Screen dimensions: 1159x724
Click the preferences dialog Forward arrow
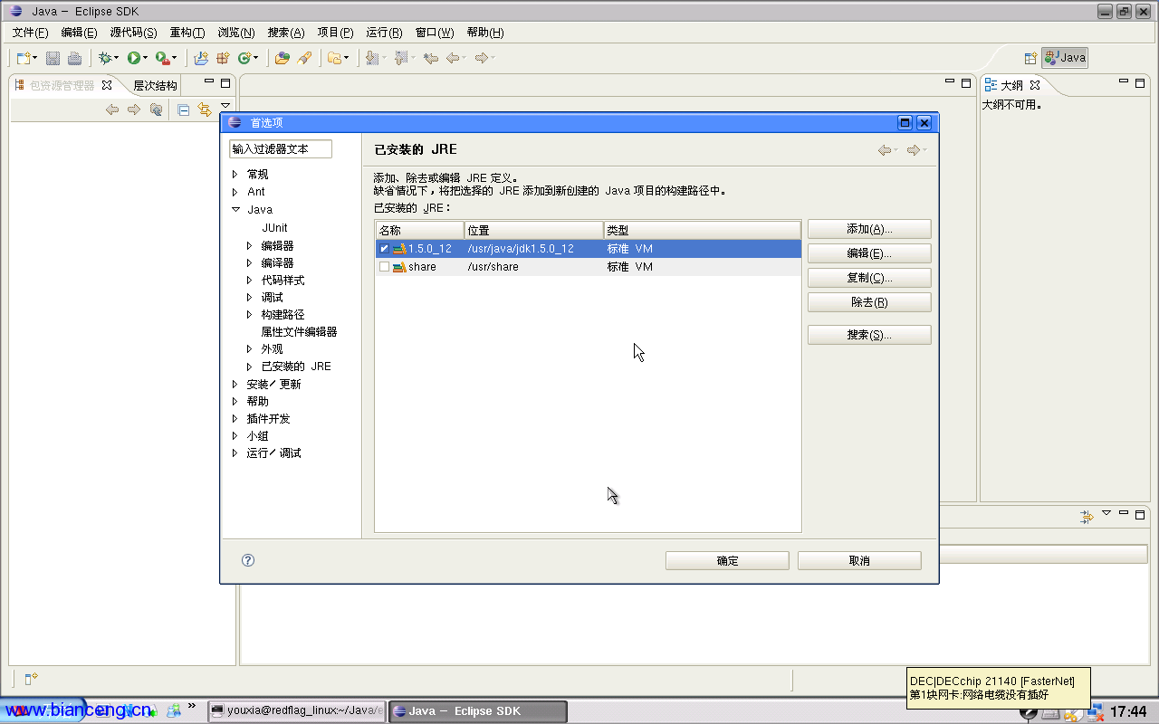(914, 150)
